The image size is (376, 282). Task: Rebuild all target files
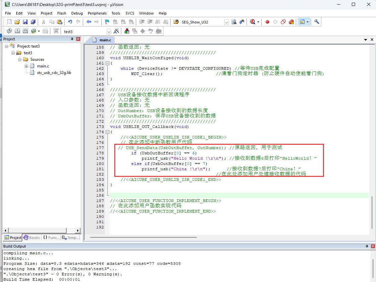tap(25, 31)
